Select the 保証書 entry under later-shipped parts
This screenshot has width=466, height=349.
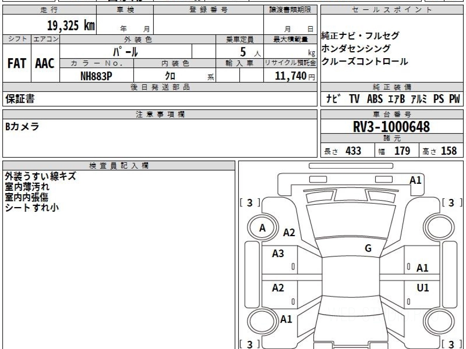tap(20, 99)
